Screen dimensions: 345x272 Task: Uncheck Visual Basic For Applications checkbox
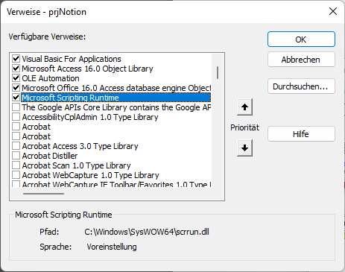(16, 59)
